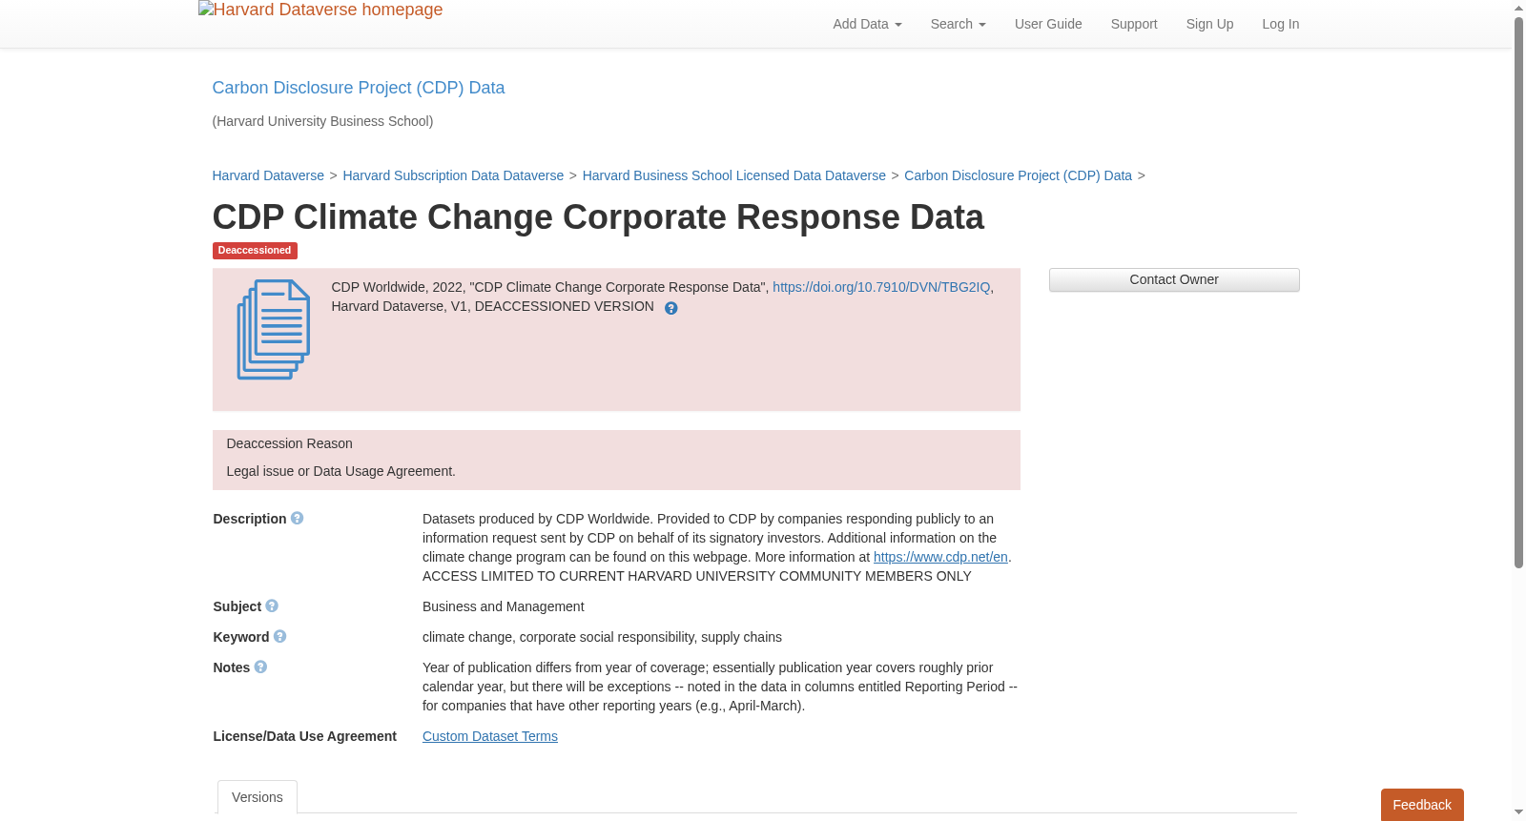Click the scrollbar down arrow
Viewport: 1526px width, 821px height.
click(1518, 813)
